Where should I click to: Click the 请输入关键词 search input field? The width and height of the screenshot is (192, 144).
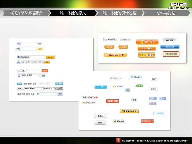click(x=30, y=76)
